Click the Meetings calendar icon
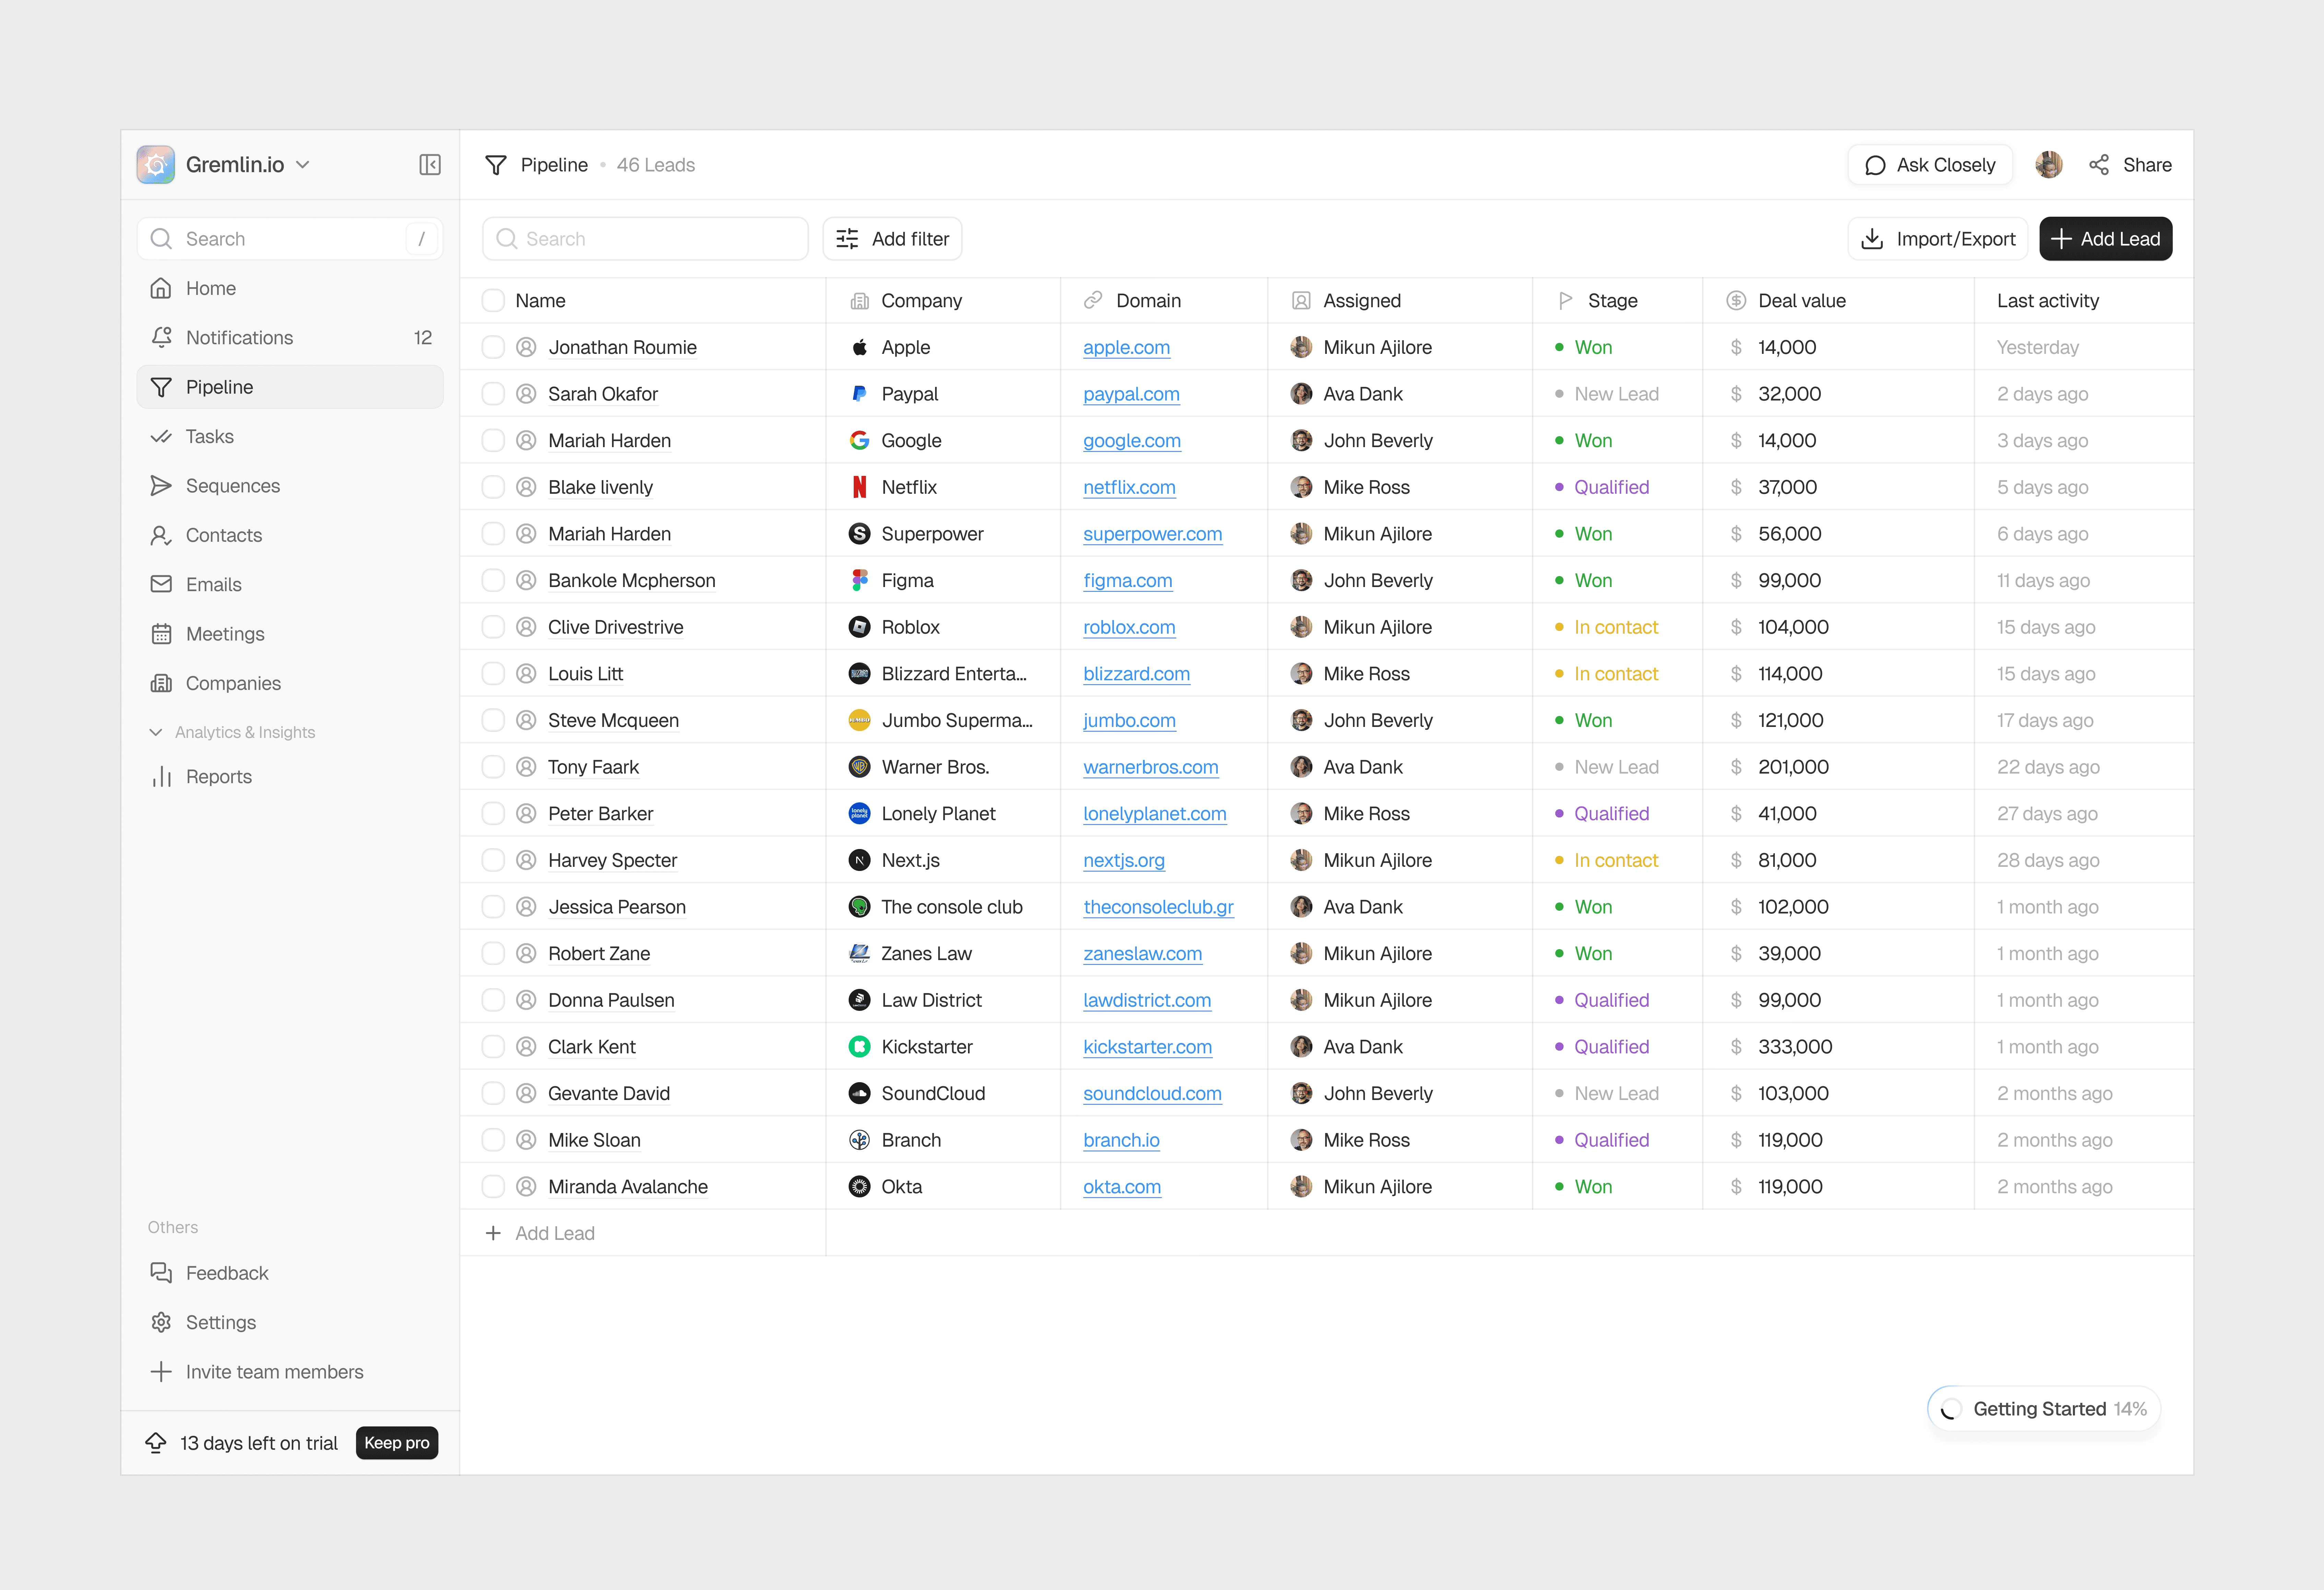Viewport: 2324px width, 1590px height. 161,634
